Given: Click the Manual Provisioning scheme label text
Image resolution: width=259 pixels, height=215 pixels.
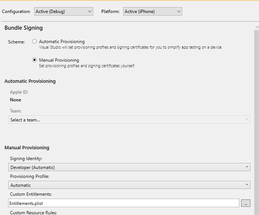Looking at the screenshot, I should (59, 60).
